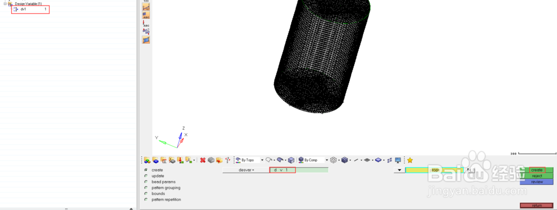Select the update radio button
This screenshot has width=557, height=210.
146,176
